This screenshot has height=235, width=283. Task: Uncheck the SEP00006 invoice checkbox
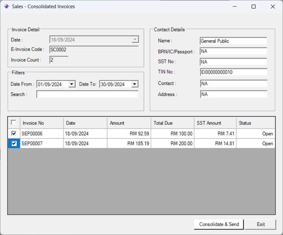tap(13, 134)
